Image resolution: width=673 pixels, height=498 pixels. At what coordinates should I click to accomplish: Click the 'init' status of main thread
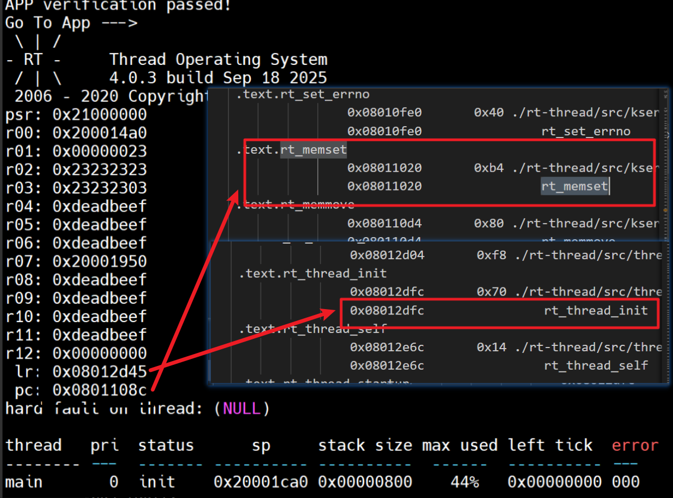pos(157,482)
